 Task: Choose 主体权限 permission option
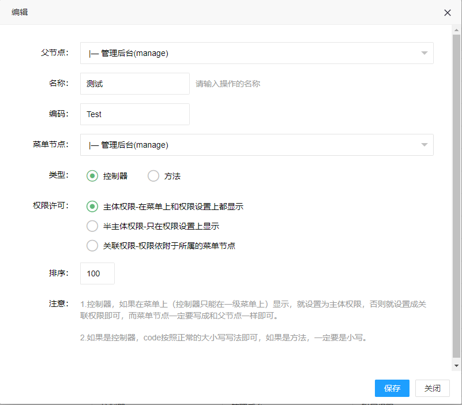tap(92, 207)
